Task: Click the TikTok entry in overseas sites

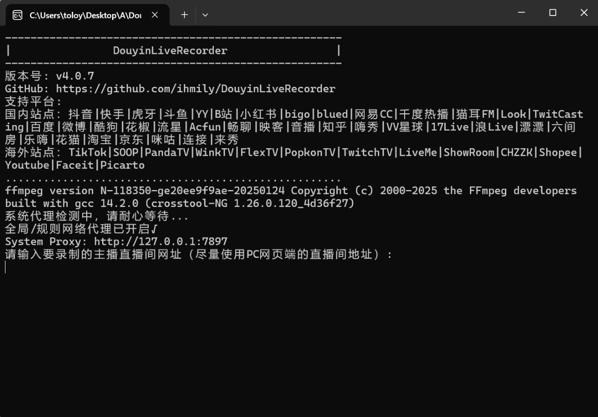Action: pos(87,153)
